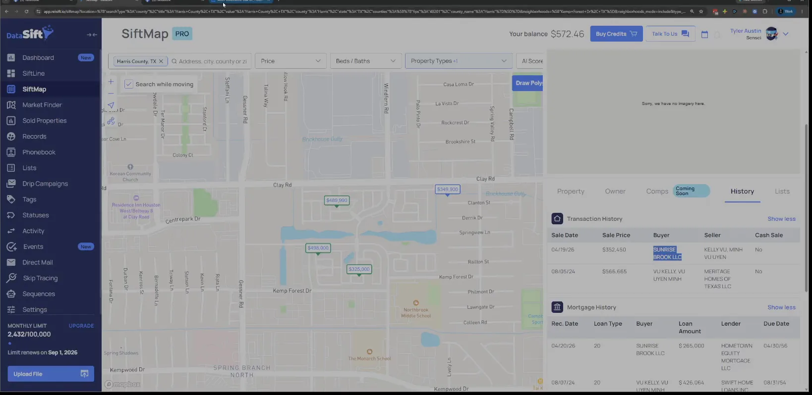Open the Phonebook page
The width and height of the screenshot is (812, 395).
point(39,152)
